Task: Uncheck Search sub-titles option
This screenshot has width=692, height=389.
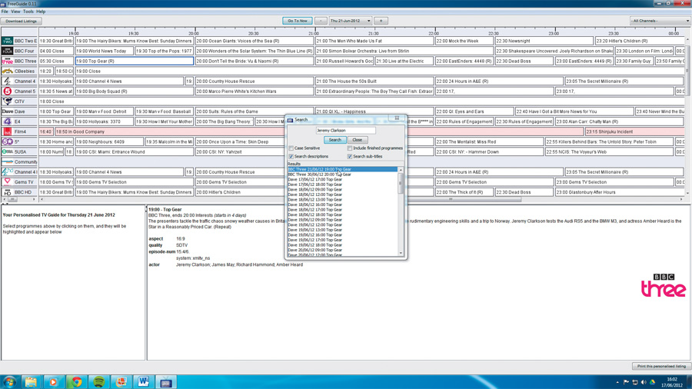Action: point(350,157)
